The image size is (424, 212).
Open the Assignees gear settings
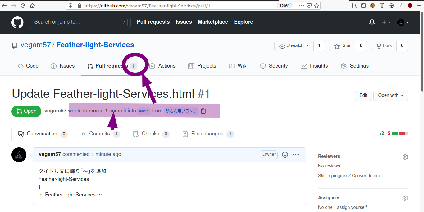tap(405, 198)
